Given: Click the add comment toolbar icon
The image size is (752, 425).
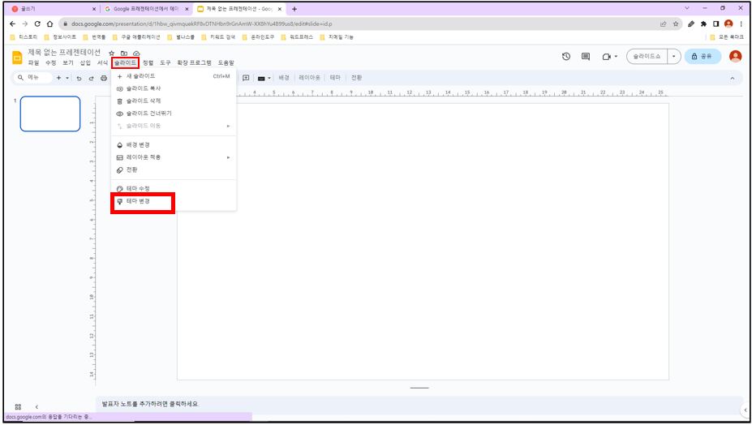Looking at the screenshot, I should (246, 78).
